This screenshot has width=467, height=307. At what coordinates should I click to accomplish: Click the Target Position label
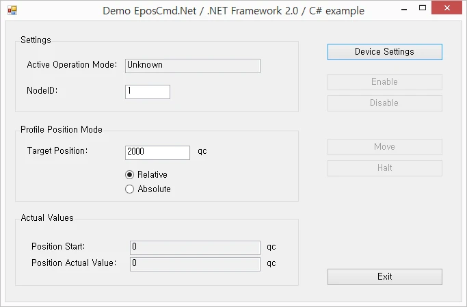pos(57,150)
